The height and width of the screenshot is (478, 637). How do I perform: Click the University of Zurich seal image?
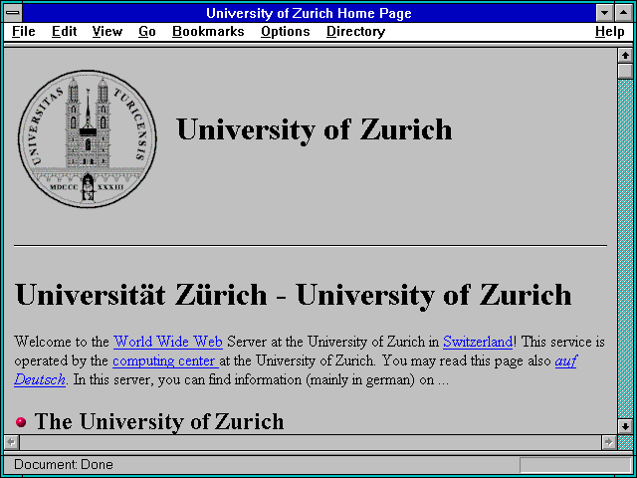click(88, 139)
